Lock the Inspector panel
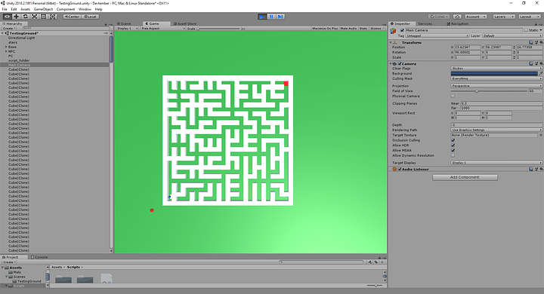Viewport: 544px width, 294px height. pyautogui.click(x=536, y=24)
